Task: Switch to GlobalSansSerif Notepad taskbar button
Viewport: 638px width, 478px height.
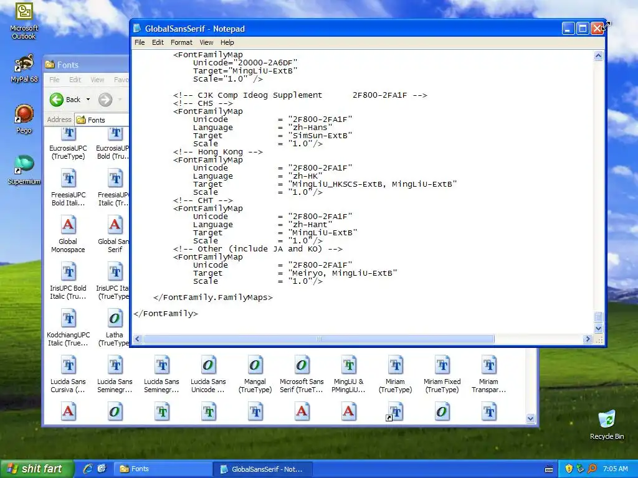Action: pyautogui.click(x=262, y=469)
